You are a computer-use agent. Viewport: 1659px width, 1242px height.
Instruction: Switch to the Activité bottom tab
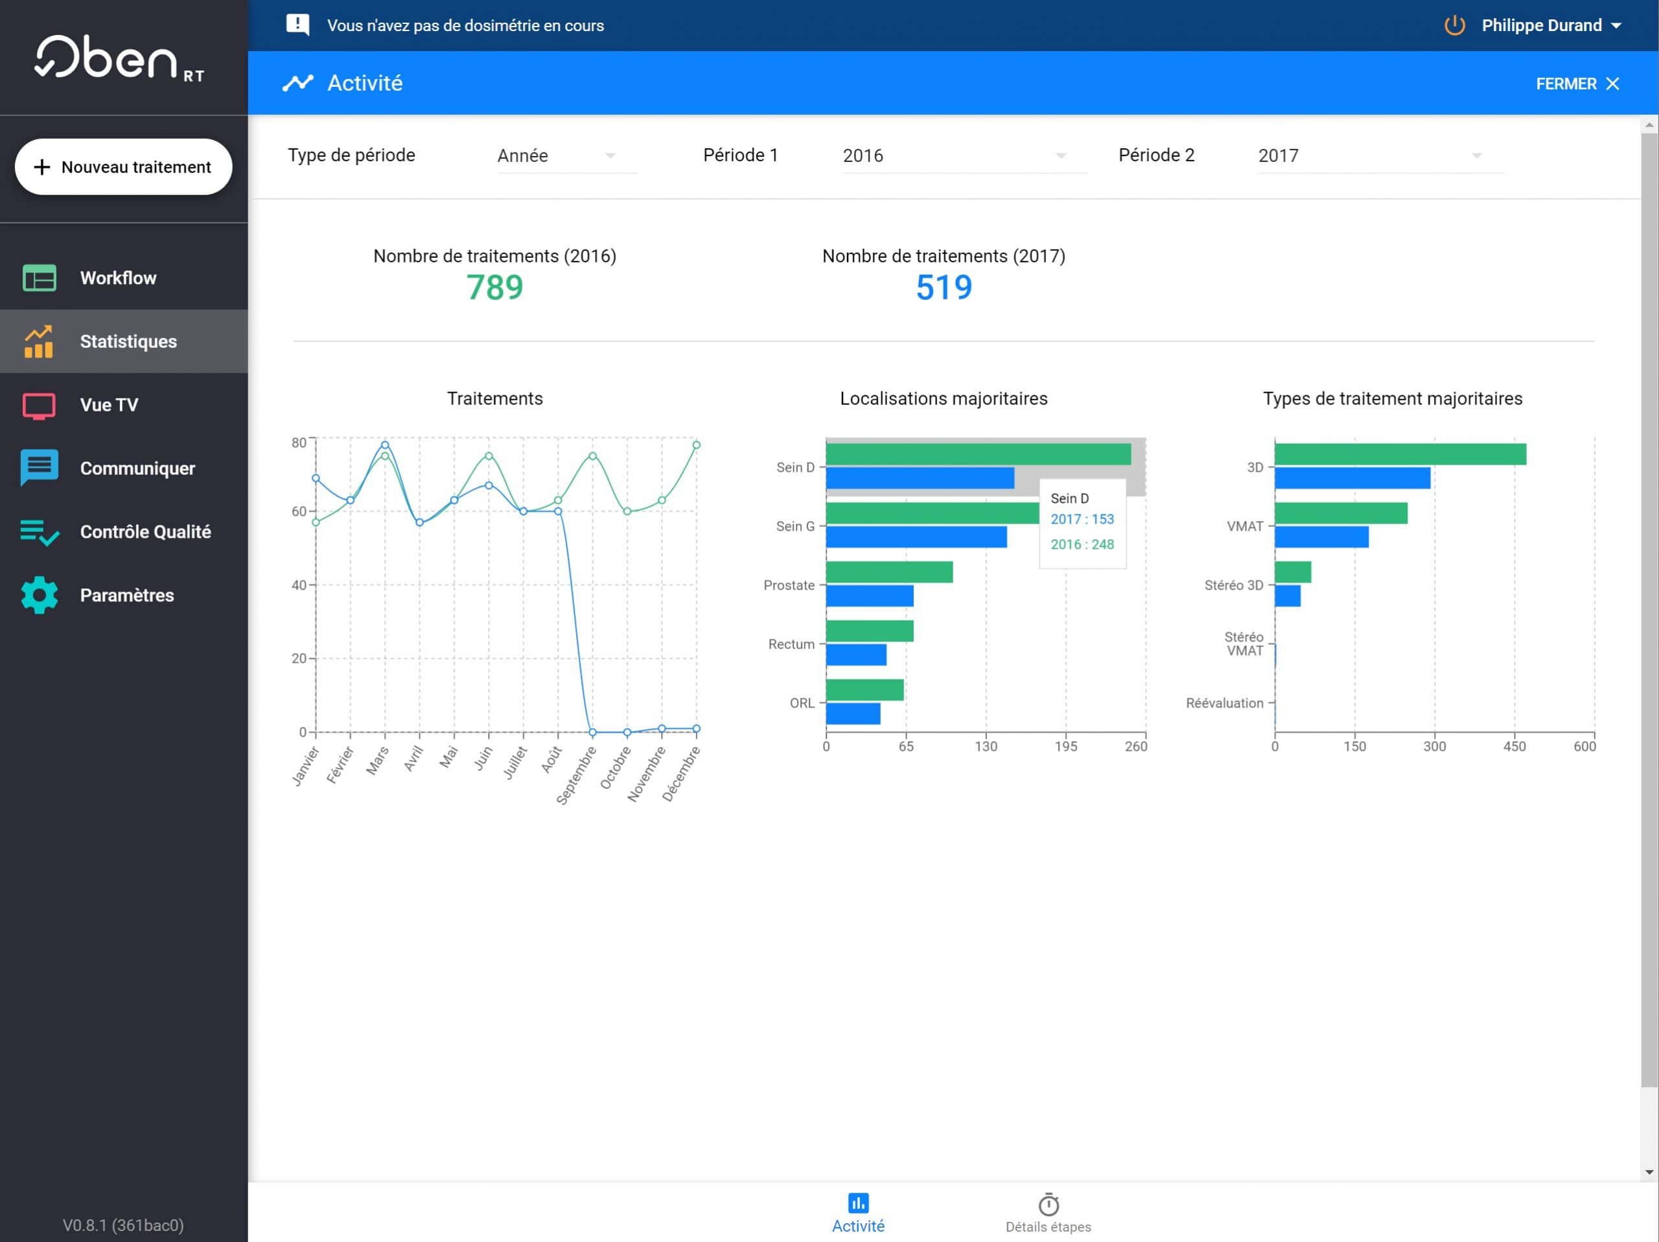tap(858, 1213)
